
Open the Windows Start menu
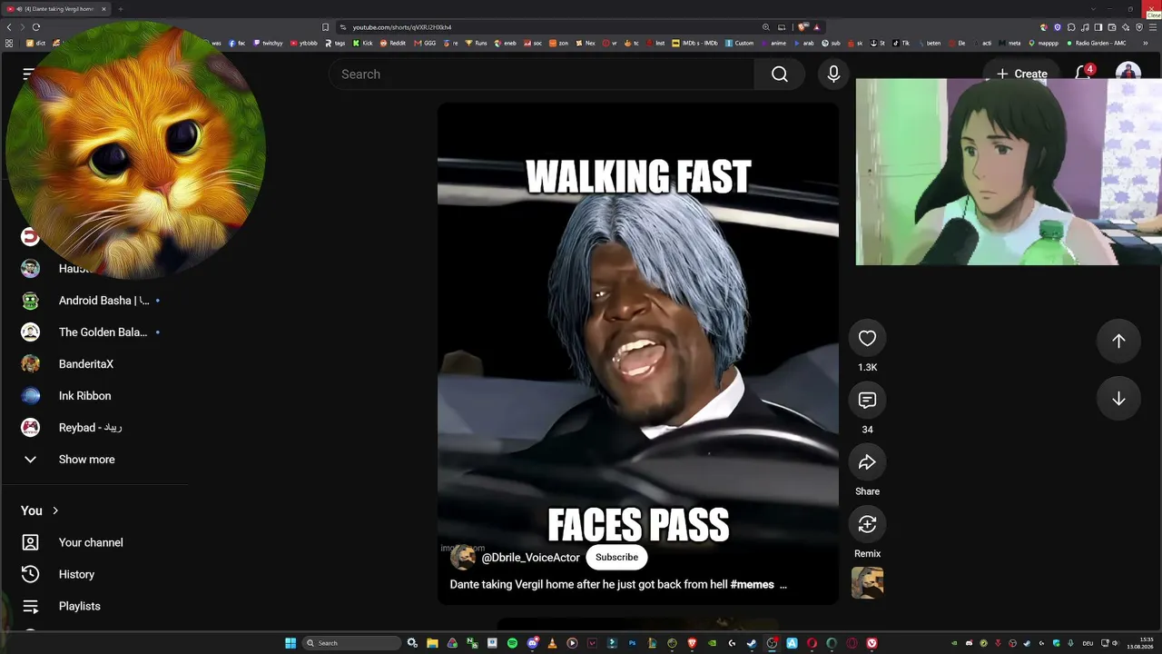[290, 643]
